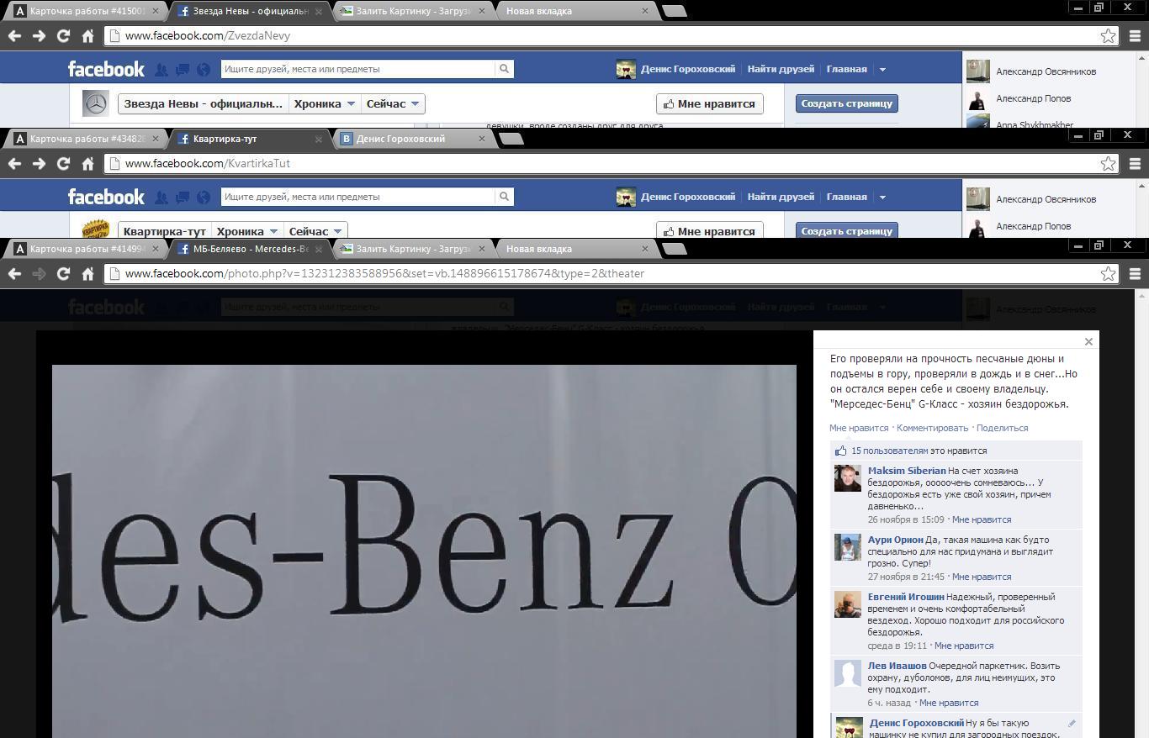Reload the KvartirkaTut page
1149x738 pixels.
(63, 164)
